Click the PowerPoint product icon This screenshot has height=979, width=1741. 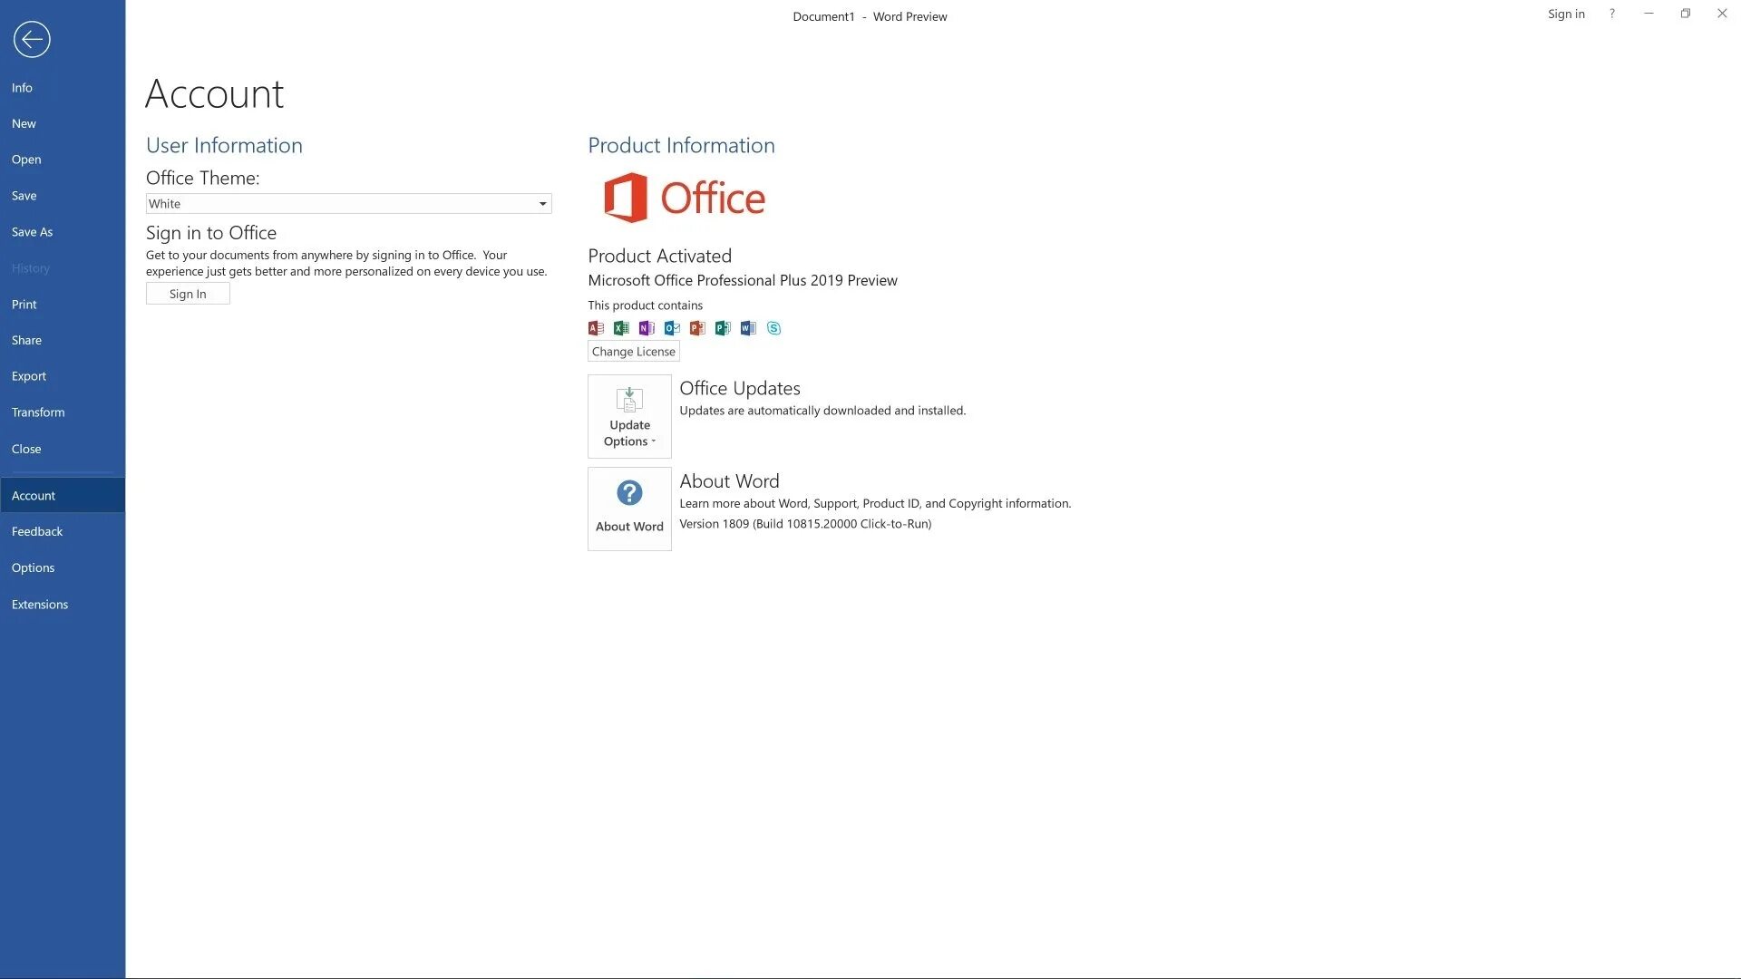pos(697,328)
